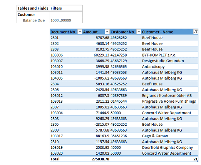
Task: Select the Deerfield Graphics Company cell
Action: (170, 147)
